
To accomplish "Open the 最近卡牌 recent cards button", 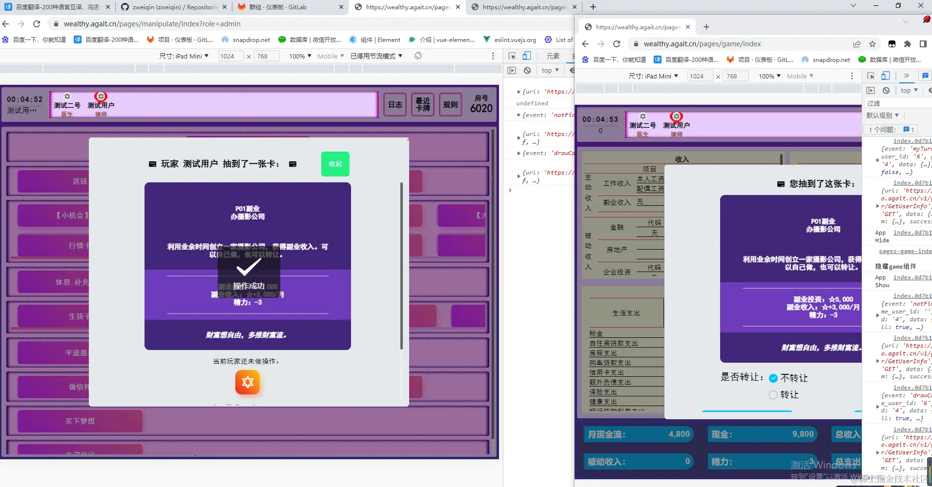I will tap(423, 105).
